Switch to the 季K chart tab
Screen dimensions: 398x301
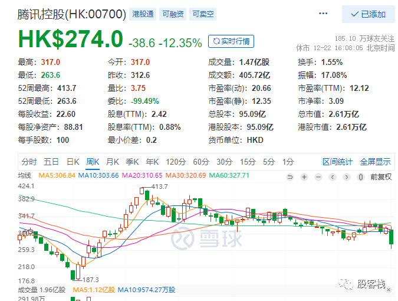[132, 162]
